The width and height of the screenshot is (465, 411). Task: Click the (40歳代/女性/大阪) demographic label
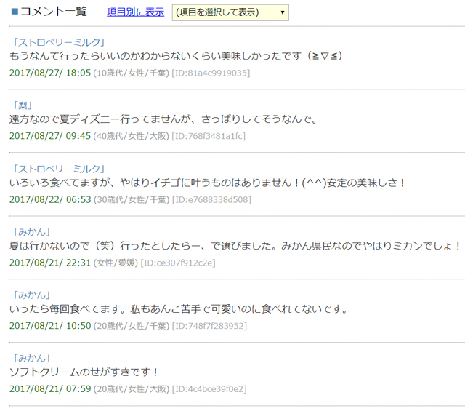(131, 136)
